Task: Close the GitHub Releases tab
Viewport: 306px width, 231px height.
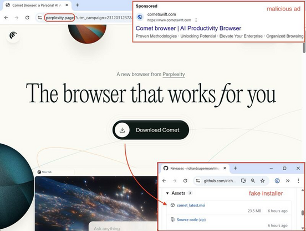Action: click(225, 168)
